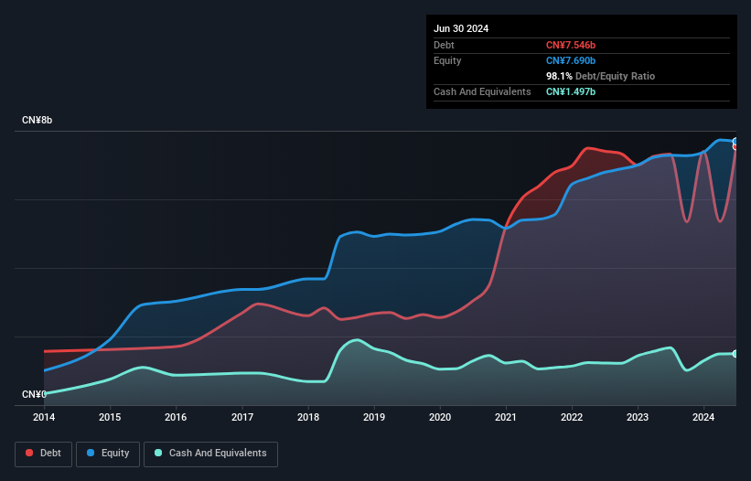The width and height of the screenshot is (751, 481).
Task: Select the 2017 x-axis label
Action: [242, 417]
